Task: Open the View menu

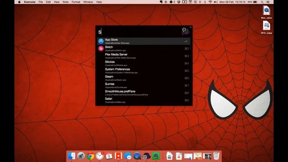Action: (x=57, y=2)
